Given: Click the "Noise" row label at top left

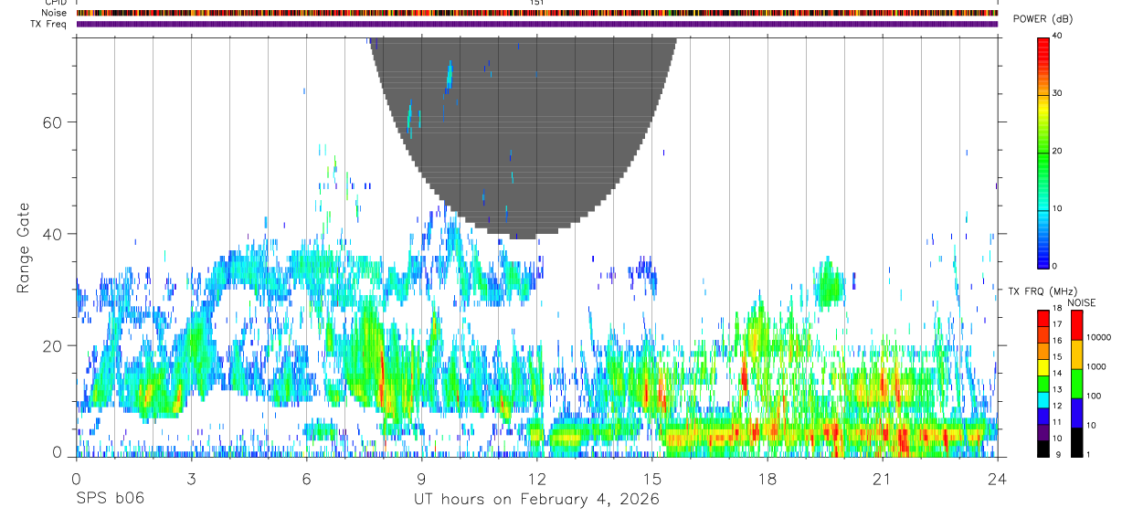Looking at the screenshot, I should pos(54,13).
